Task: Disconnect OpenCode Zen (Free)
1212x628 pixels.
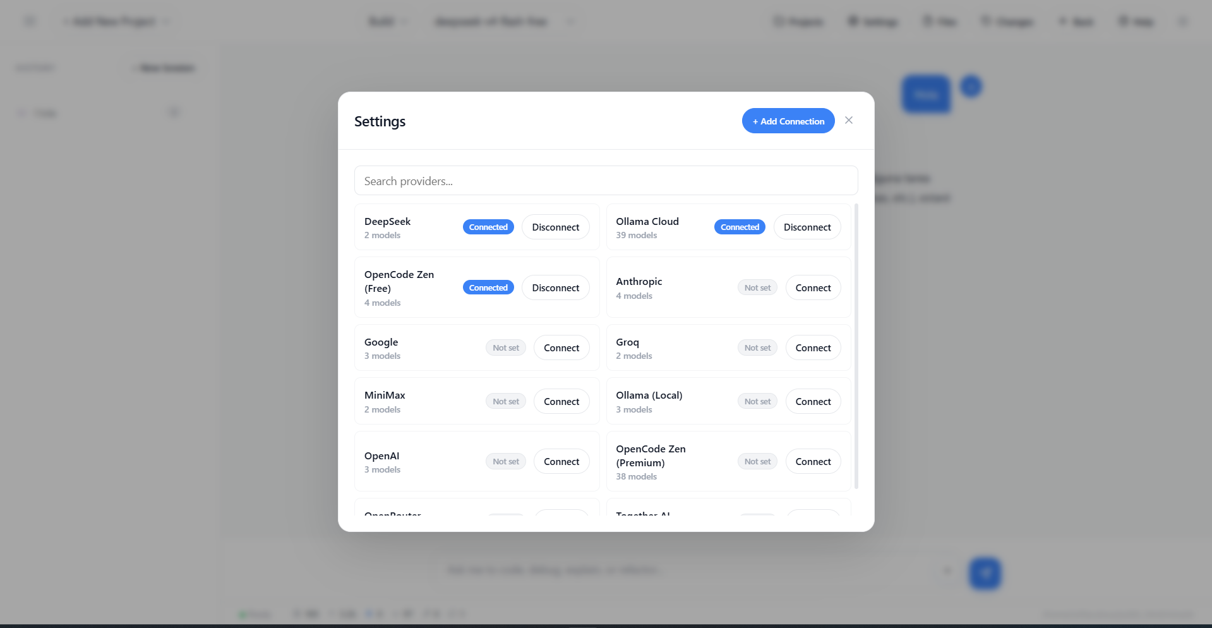Action: (556, 287)
